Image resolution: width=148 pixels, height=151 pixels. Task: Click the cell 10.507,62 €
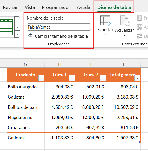click(123, 107)
